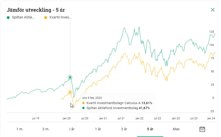Click the ons 5 feb, 2020 tooltip date

point(92,98)
